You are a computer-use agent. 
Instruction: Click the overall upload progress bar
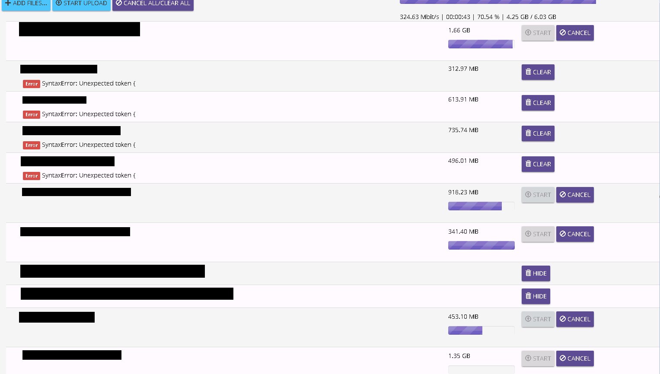pyautogui.click(x=498, y=2)
